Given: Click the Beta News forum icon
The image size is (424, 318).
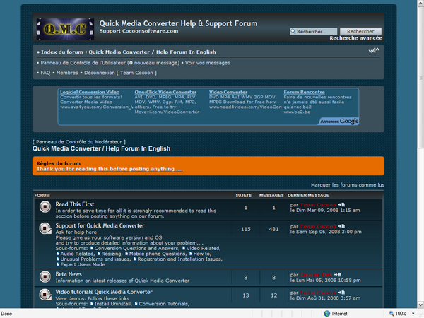Looking at the screenshot, I should [x=44, y=276].
